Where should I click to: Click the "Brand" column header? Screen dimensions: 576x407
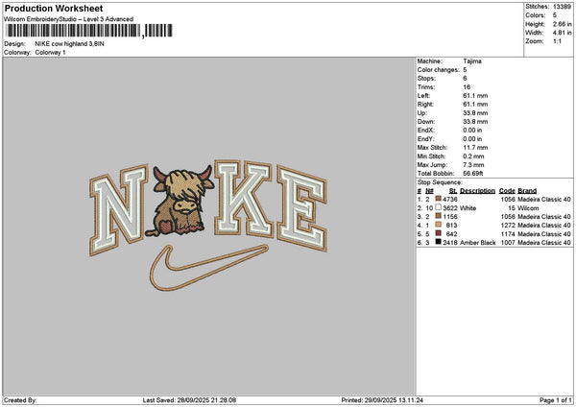click(527, 191)
